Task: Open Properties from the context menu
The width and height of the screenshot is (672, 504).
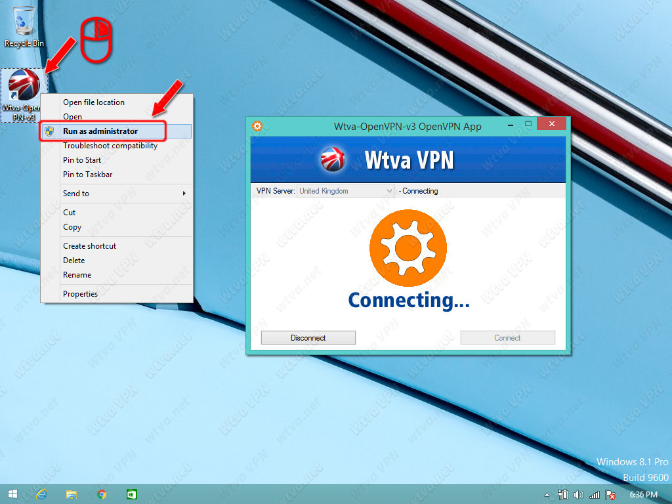Action: (x=116, y=293)
